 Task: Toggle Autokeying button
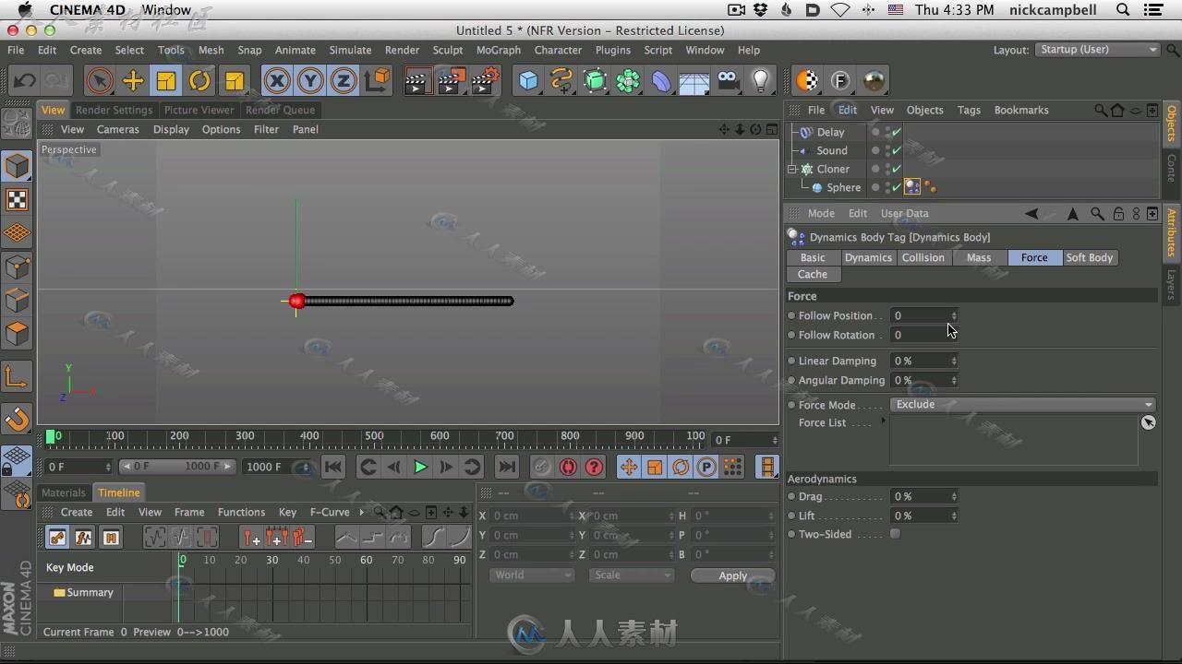tap(568, 467)
